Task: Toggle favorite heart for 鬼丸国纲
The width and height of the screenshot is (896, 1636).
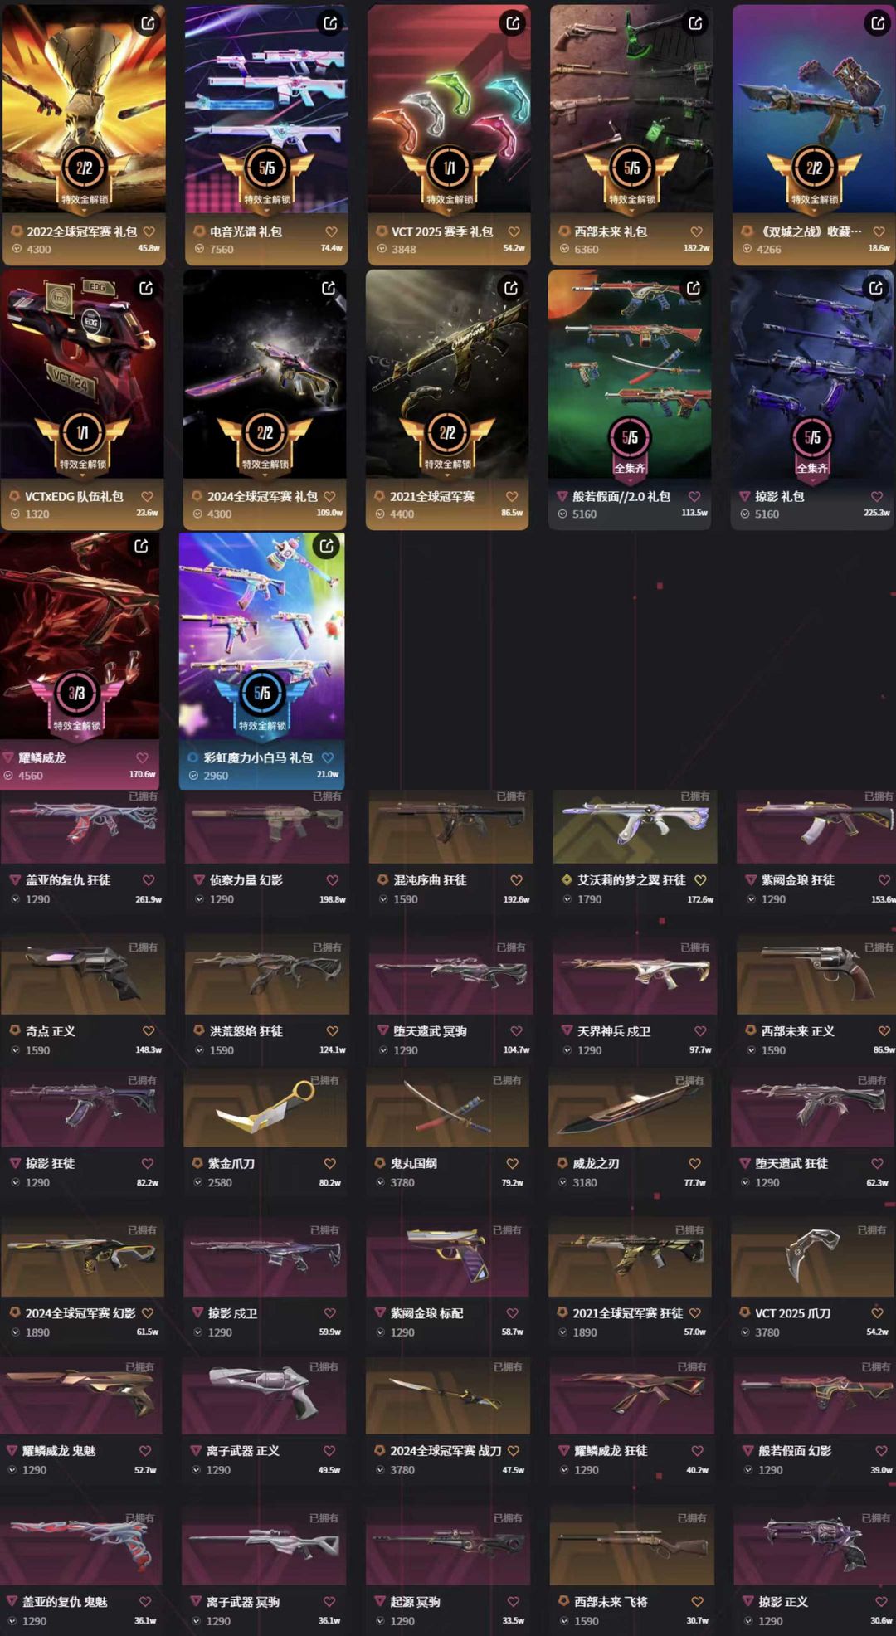Action: point(512,1164)
